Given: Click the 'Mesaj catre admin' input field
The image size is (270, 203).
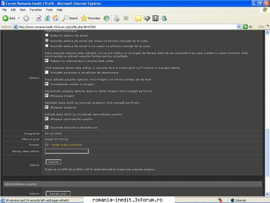Looking at the screenshot, I should pos(66,151).
